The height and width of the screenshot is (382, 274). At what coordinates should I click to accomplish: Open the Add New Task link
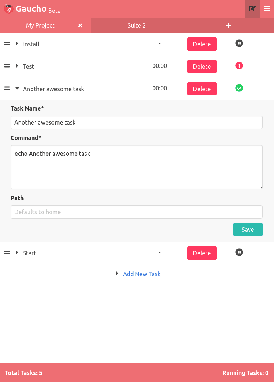tap(142, 274)
